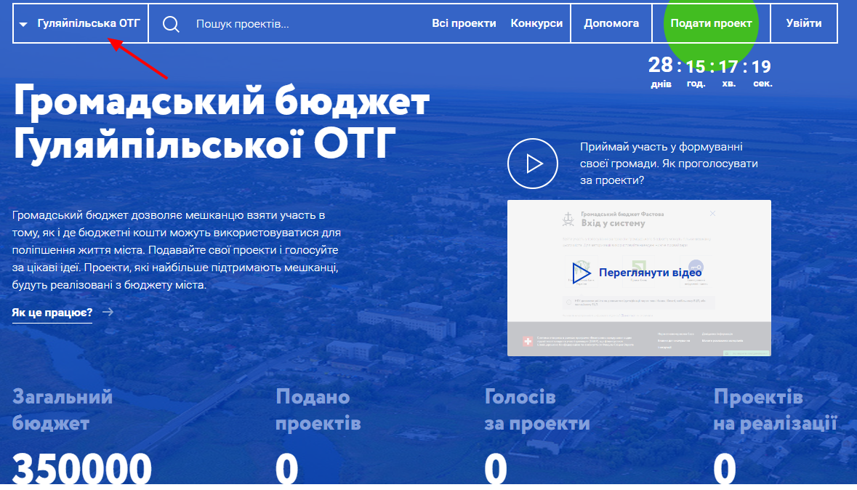
Task: Click the countdown timer days value
Action: (661, 66)
